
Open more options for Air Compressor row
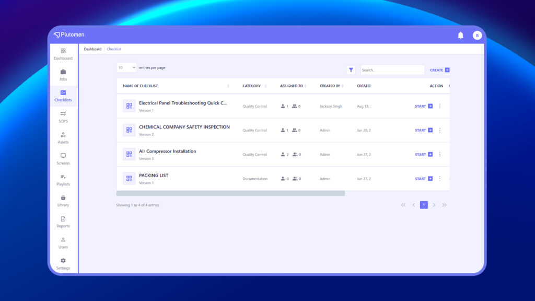(440, 154)
